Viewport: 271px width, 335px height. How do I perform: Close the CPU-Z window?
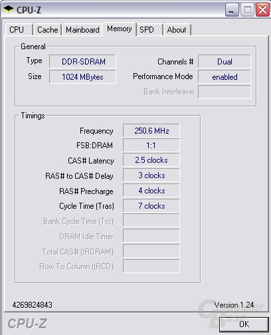coord(262,10)
